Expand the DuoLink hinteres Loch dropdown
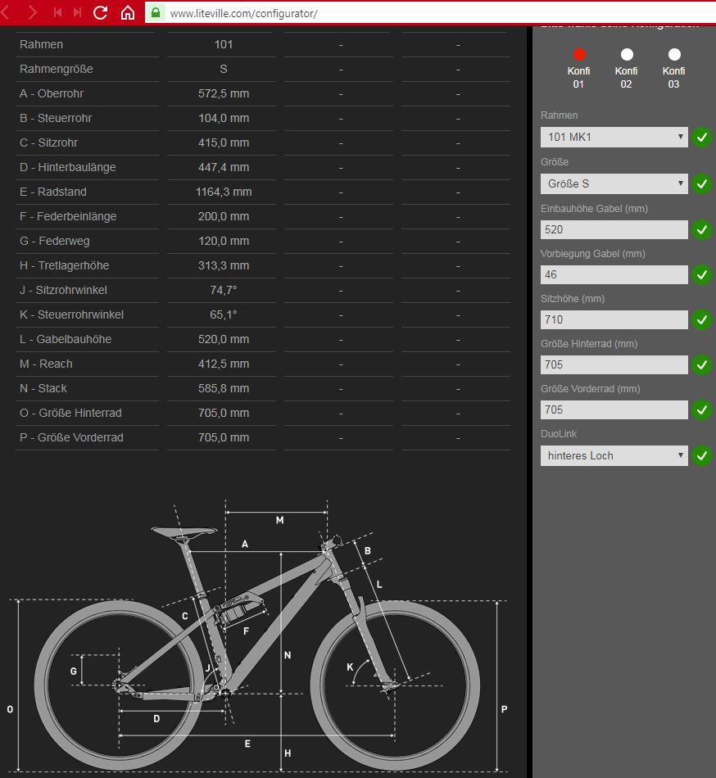The image size is (716, 778). coord(614,456)
